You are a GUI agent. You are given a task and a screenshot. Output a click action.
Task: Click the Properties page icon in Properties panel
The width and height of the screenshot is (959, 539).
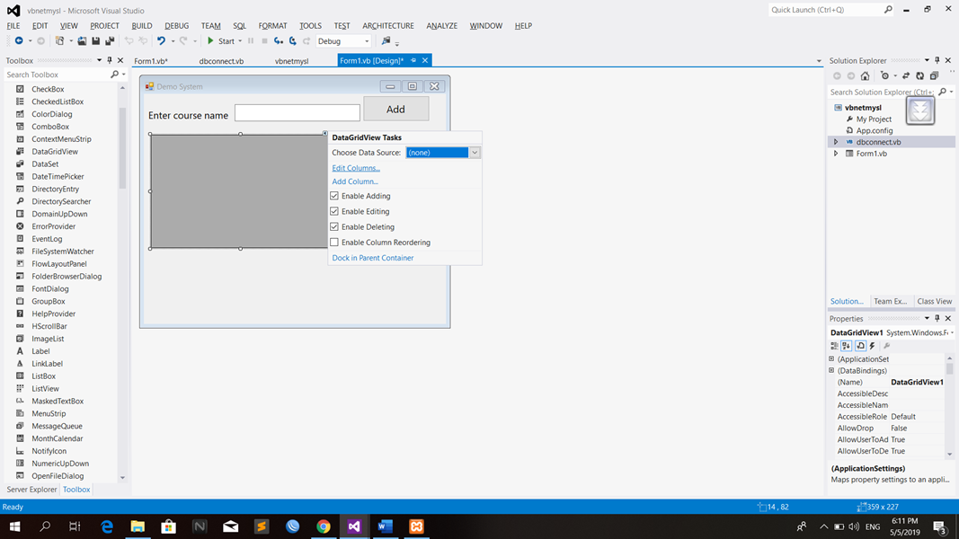(x=860, y=346)
